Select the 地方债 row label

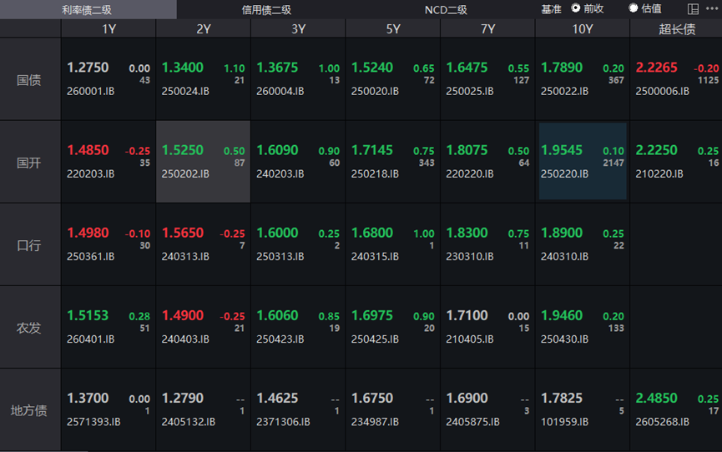[x=30, y=410]
